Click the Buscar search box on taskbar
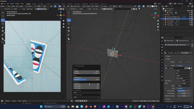 pyautogui.click(x=55, y=107)
